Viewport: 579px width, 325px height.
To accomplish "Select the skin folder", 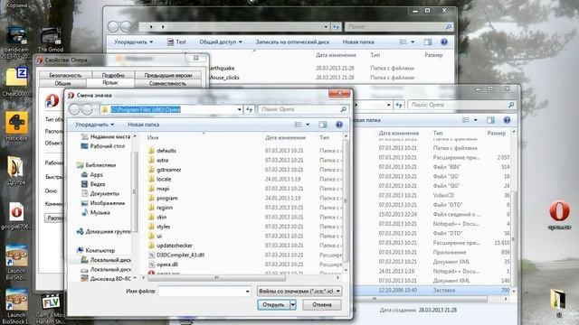I will click(x=162, y=218).
